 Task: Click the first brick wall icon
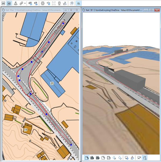pyautogui.click(x=92, y=158)
